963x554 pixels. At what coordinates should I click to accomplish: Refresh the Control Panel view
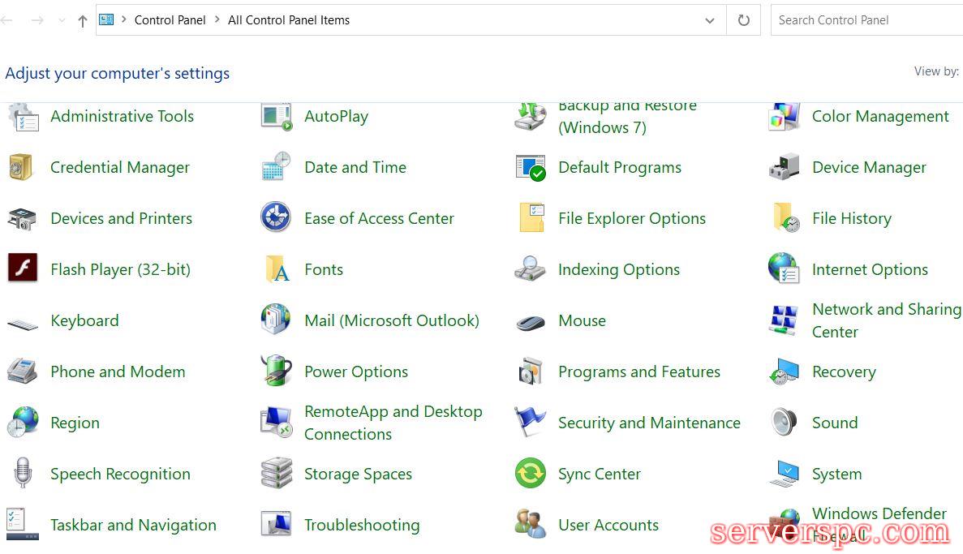click(x=743, y=20)
